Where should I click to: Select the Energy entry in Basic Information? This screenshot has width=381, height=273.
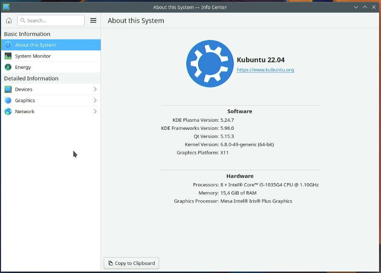(x=51, y=67)
